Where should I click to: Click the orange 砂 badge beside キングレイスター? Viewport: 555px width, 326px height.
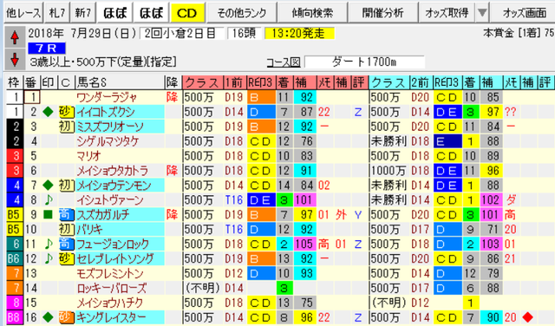click(x=66, y=317)
